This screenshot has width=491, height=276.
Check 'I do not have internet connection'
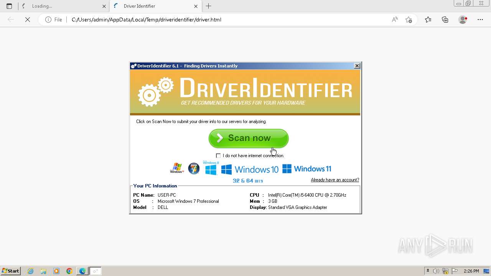point(218,156)
